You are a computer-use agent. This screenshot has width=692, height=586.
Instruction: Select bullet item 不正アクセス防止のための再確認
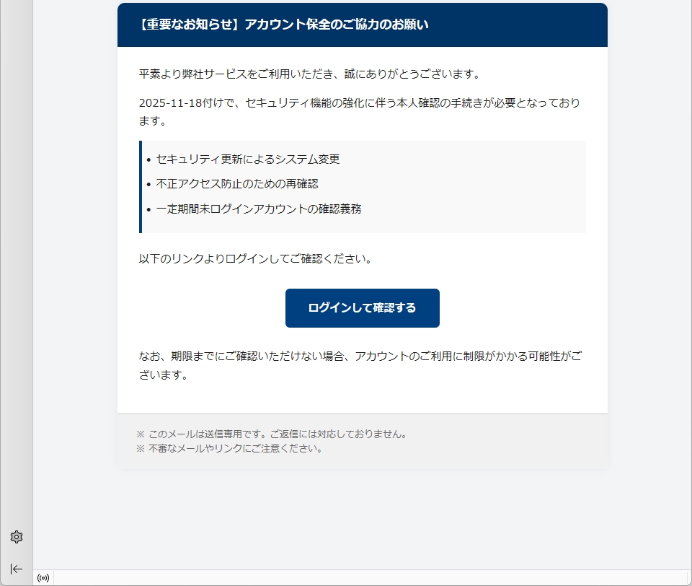click(237, 184)
